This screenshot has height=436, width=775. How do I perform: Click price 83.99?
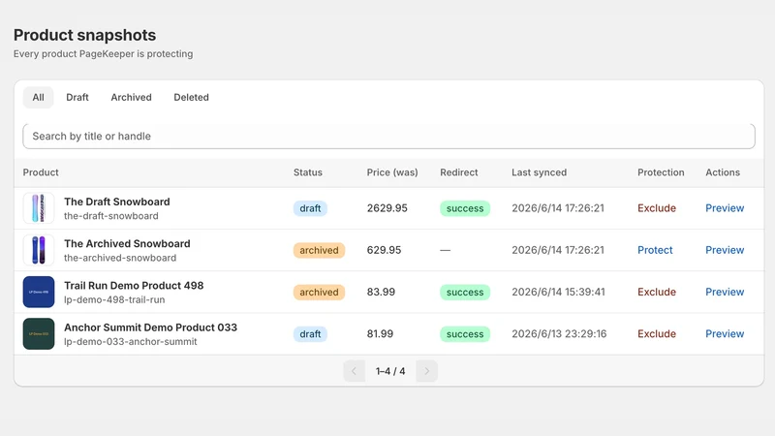[x=381, y=292]
